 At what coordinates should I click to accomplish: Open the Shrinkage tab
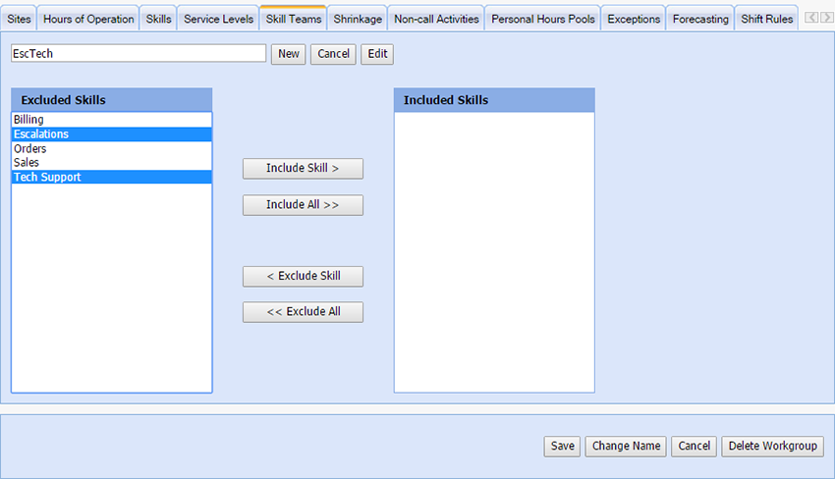pos(358,19)
